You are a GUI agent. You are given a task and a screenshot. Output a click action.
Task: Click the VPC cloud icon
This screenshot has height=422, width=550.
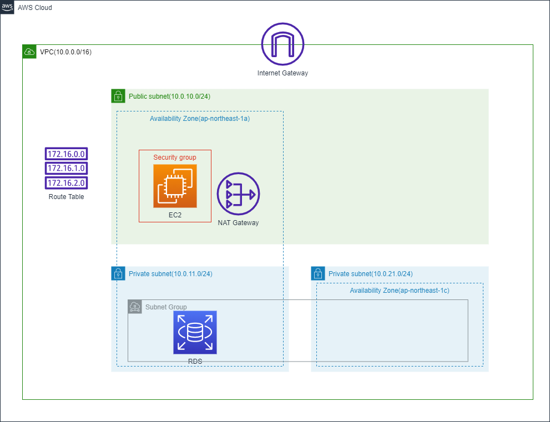(x=29, y=52)
